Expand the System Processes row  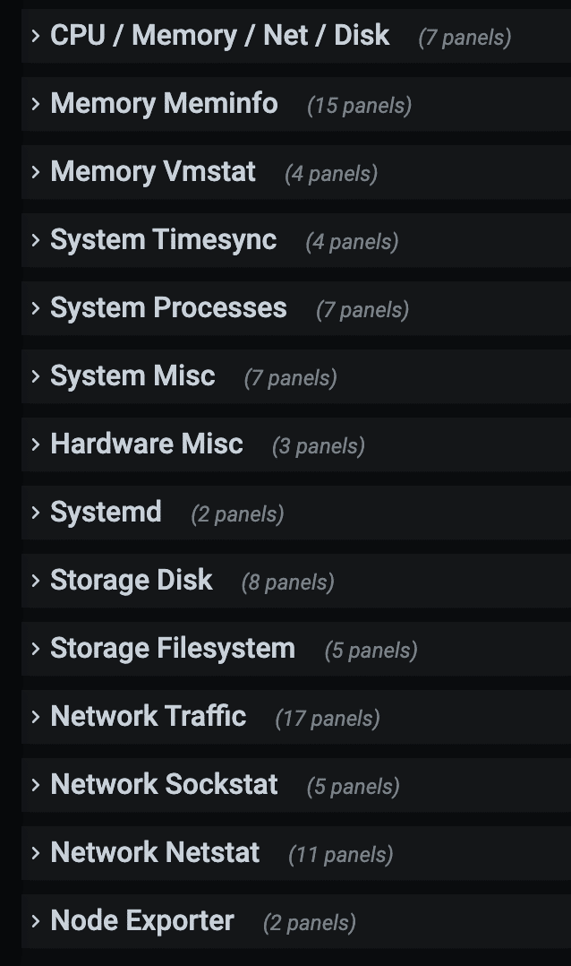coord(168,308)
